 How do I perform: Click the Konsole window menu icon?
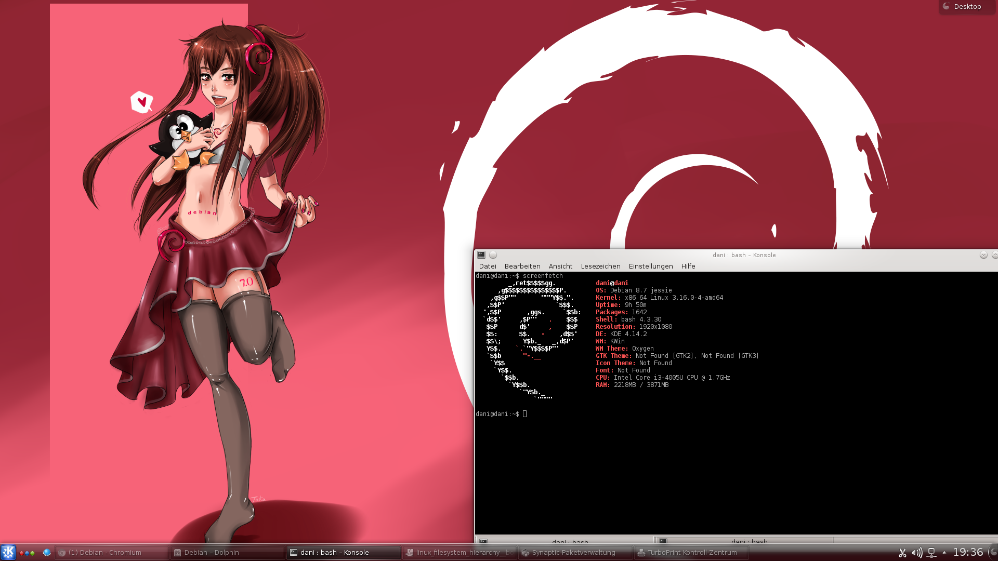[x=481, y=255]
